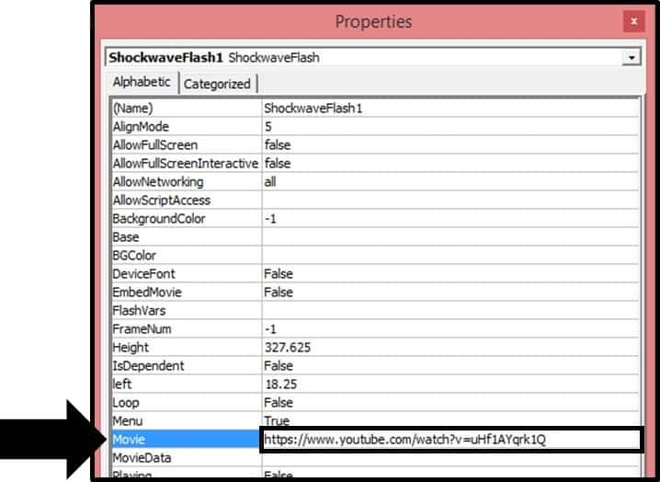The image size is (660, 482).
Task: Select the FlashVars property row
Action: coord(184,311)
